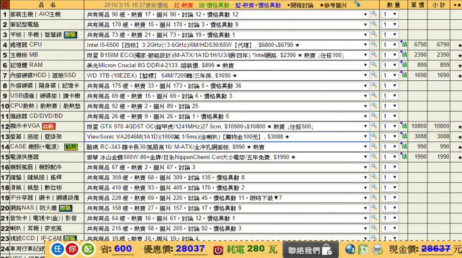Viewport: 462px width, 258px height.
Task: Click the printer icon in bottom bar
Action: [377, 250]
